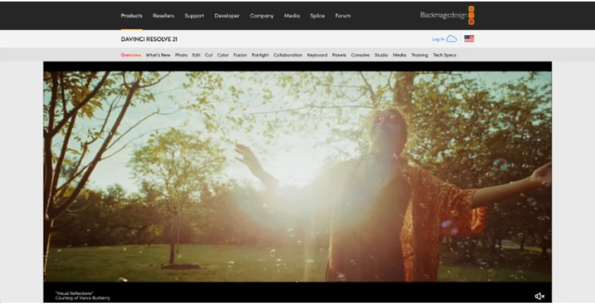Open the Developer nav item

pos(227,16)
